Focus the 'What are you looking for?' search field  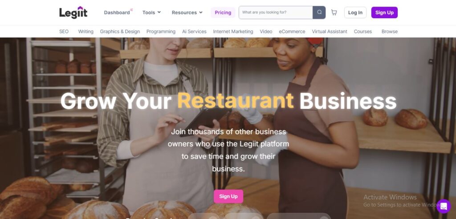[x=276, y=12]
